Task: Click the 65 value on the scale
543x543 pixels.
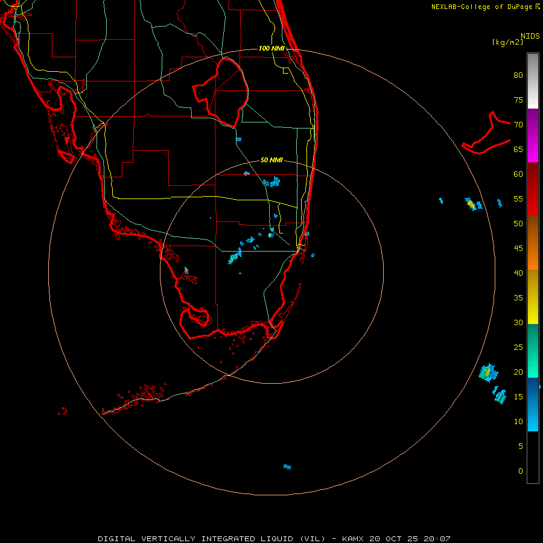Action: tap(518, 150)
